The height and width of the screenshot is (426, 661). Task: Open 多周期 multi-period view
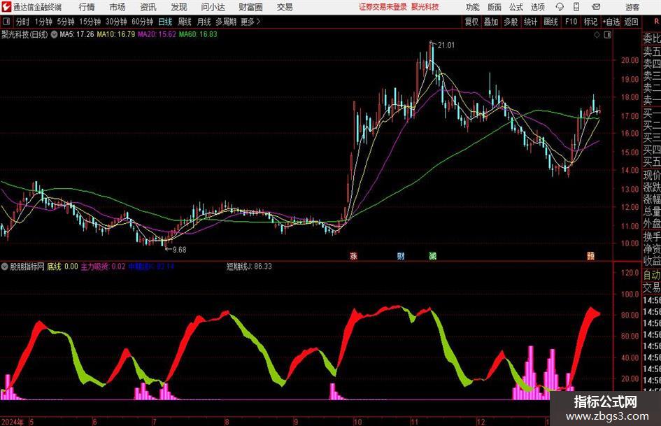226,22
